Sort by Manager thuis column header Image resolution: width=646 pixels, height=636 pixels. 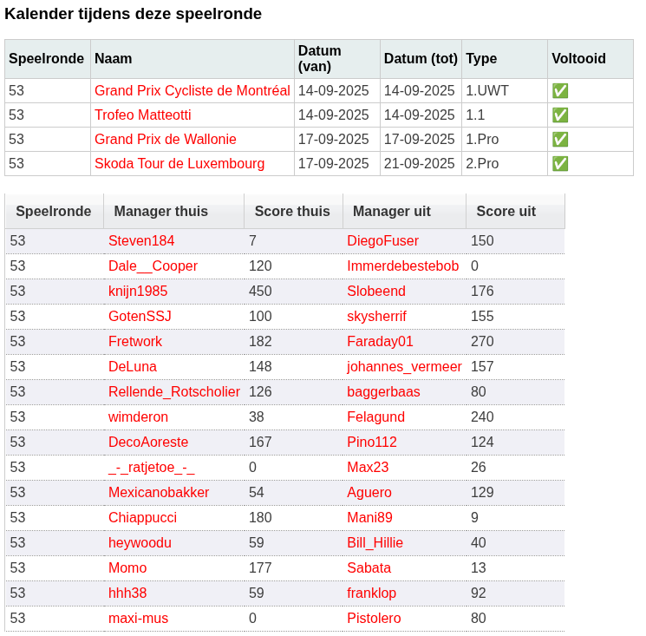tap(160, 211)
